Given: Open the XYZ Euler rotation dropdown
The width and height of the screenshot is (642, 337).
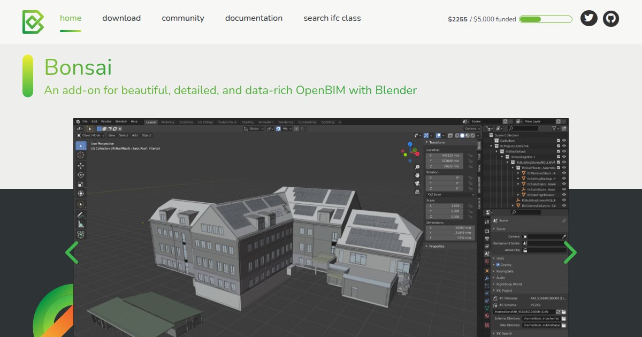Looking at the screenshot, I should point(450,194).
